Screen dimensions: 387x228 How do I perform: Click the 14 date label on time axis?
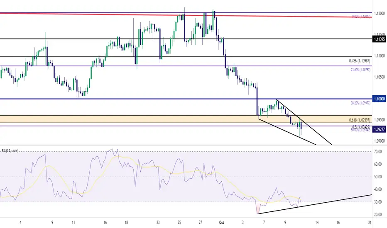point(317,223)
